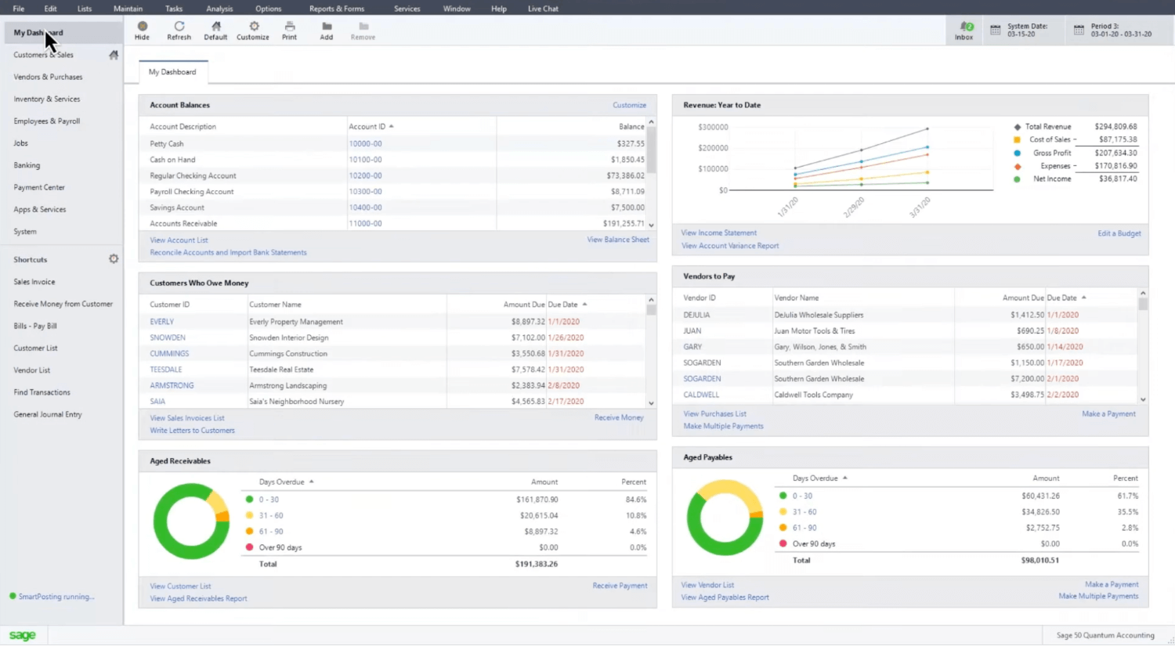Click the Add toolbar icon
Screen dimensions: 1175x646
pos(327,27)
